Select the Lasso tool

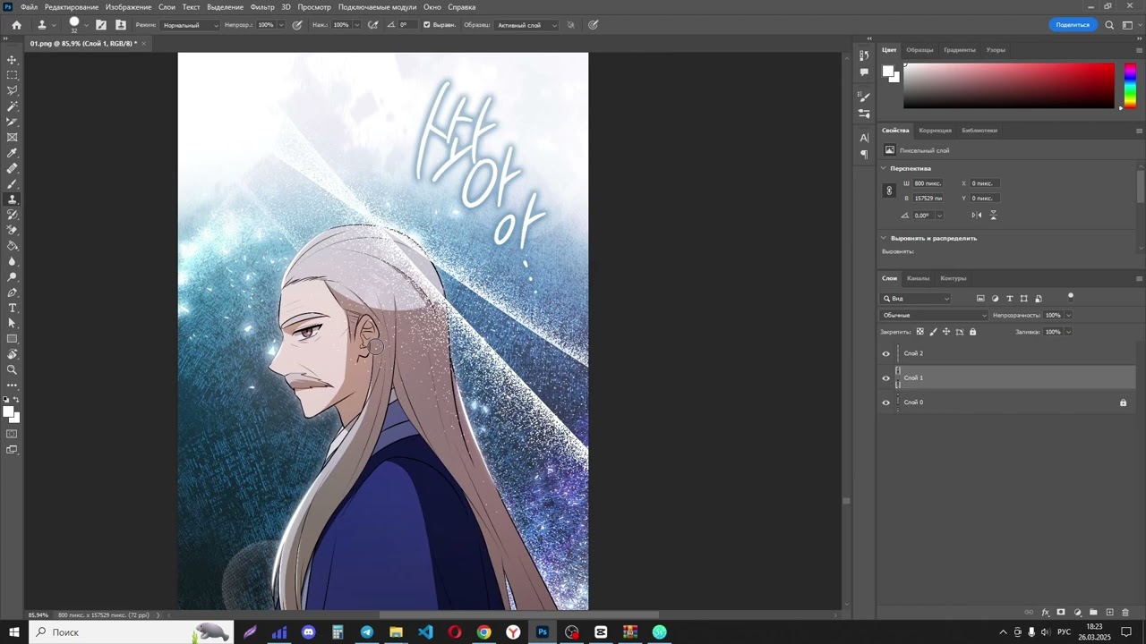point(13,90)
